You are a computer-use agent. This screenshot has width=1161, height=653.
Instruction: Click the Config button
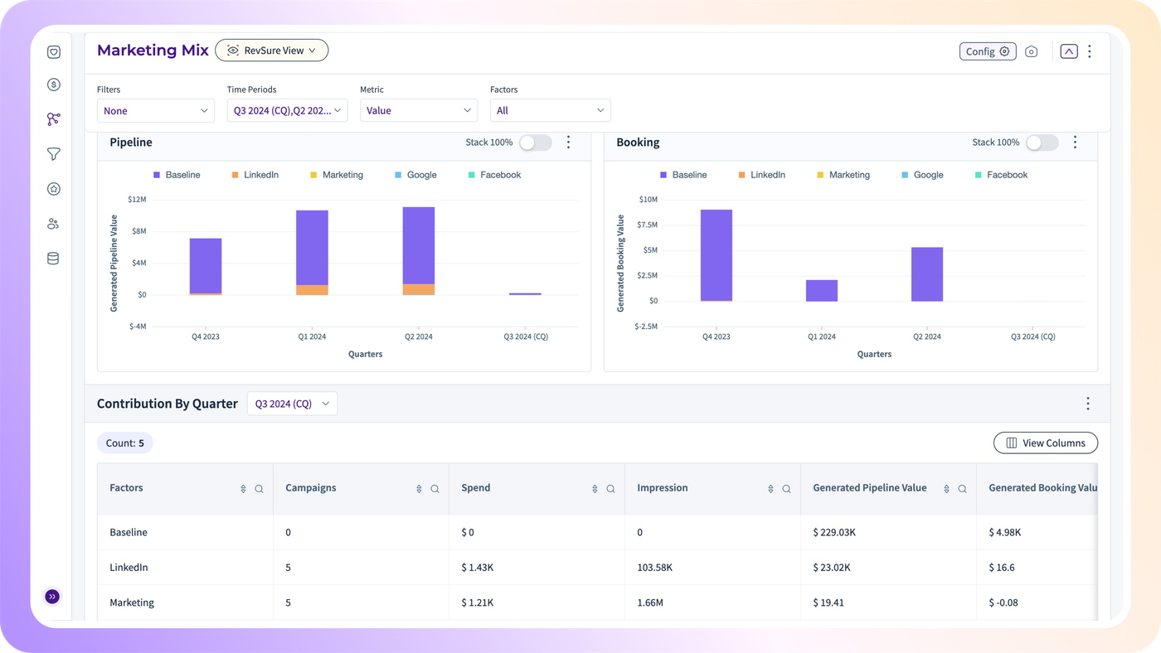[988, 51]
